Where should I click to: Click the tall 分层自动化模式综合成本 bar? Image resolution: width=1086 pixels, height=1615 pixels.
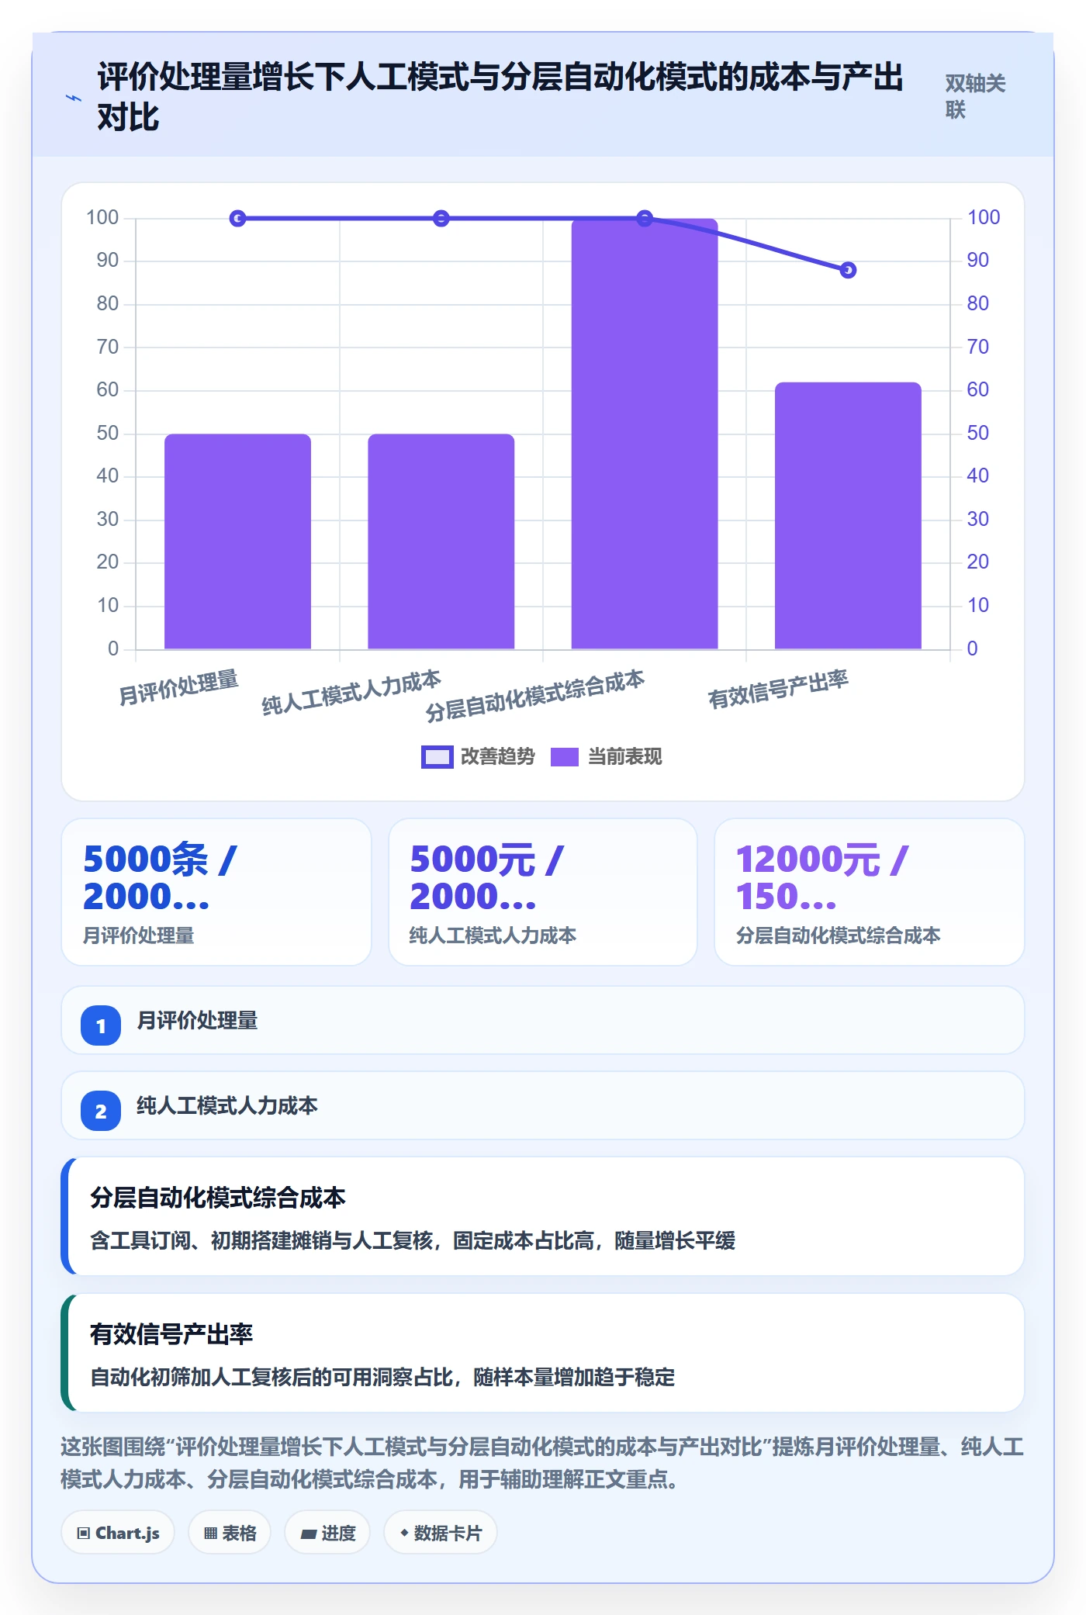tap(645, 434)
